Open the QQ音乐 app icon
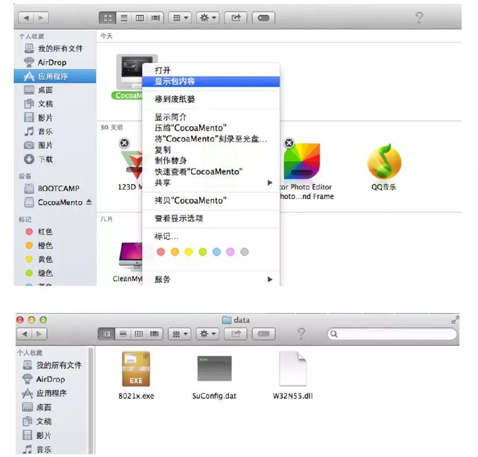 pyautogui.click(x=384, y=162)
